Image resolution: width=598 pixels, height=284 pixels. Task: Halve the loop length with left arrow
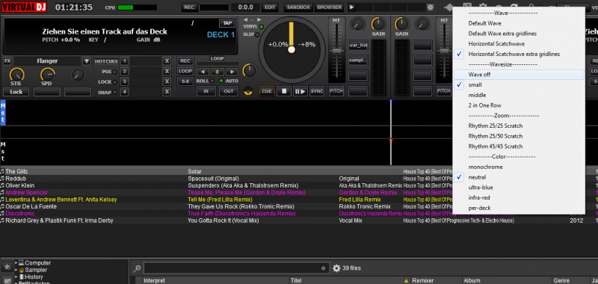[203, 72]
